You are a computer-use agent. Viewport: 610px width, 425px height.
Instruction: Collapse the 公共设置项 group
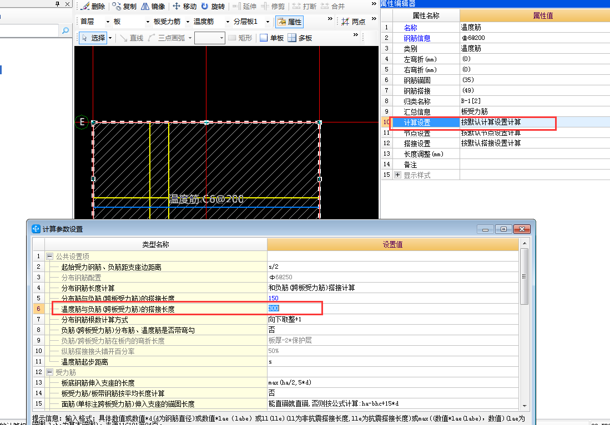[x=49, y=257]
